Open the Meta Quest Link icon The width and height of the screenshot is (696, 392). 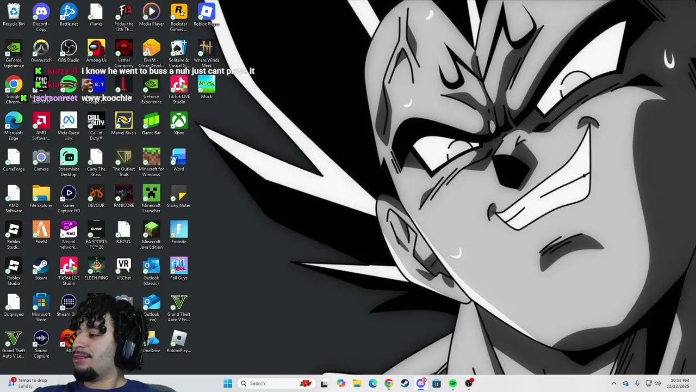click(69, 126)
